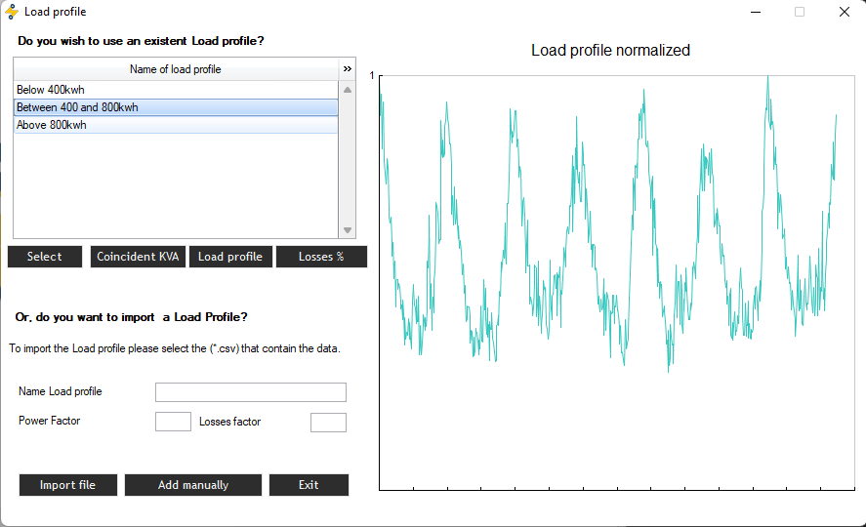Close the Load profile window

point(844,12)
